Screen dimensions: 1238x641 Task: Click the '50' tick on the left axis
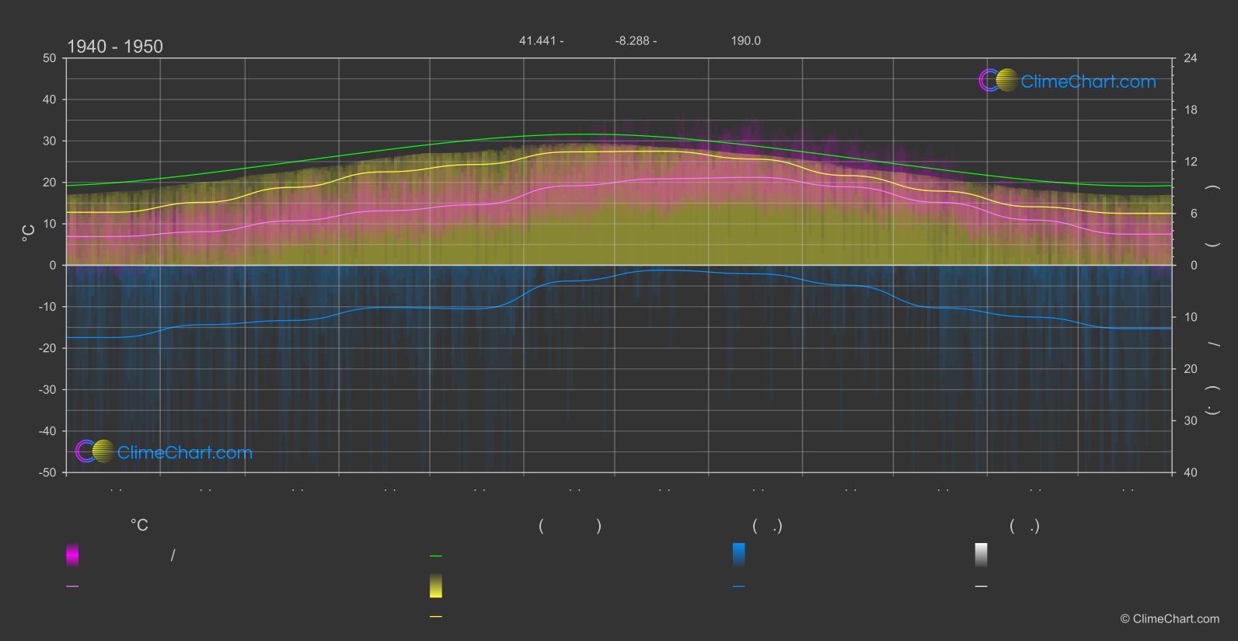tap(50, 58)
